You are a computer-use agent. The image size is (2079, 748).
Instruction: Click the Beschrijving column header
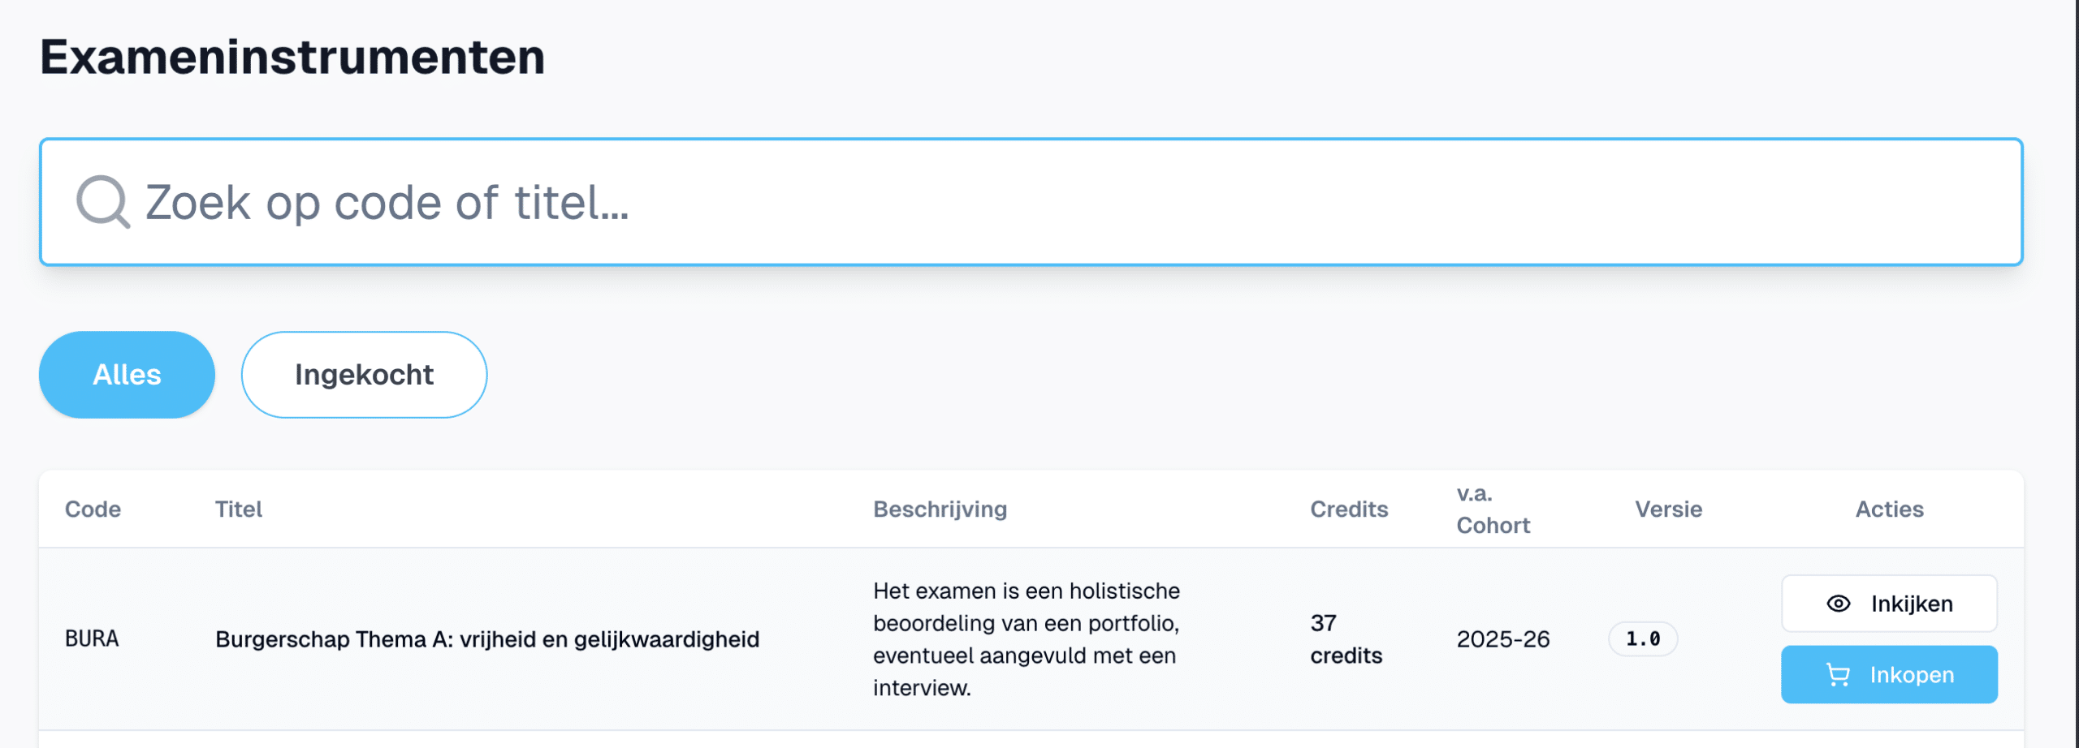coord(940,509)
